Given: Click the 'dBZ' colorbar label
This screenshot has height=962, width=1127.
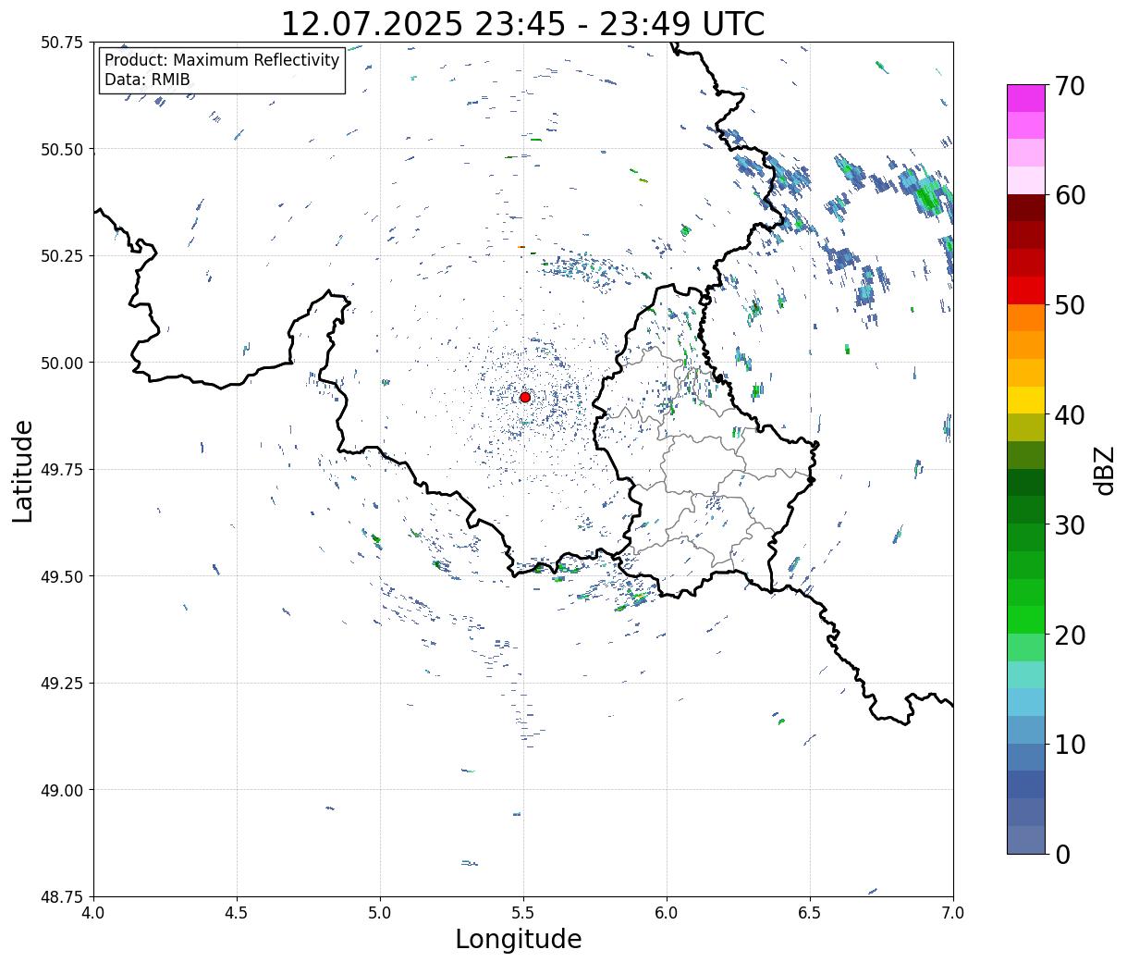Looking at the screenshot, I should (1104, 470).
